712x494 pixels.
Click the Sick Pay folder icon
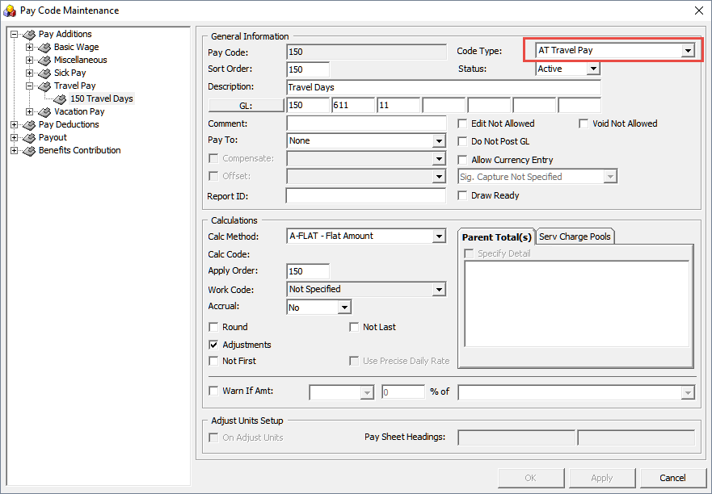pos(44,73)
